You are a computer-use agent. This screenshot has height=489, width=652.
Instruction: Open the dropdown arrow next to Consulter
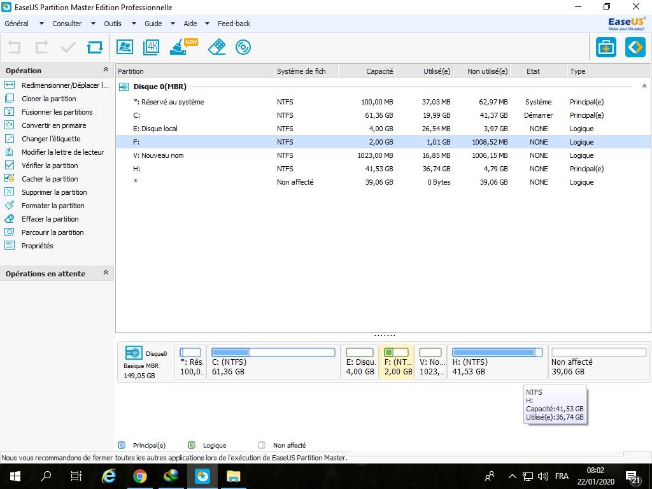coord(93,24)
